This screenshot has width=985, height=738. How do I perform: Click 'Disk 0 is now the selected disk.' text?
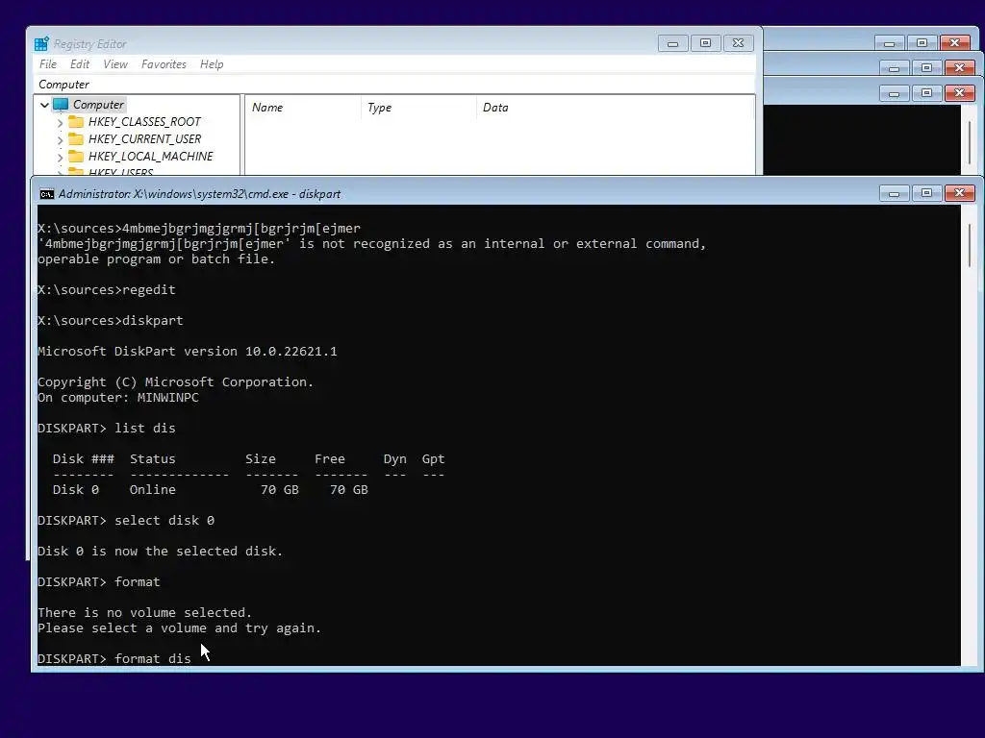click(x=161, y=551)
